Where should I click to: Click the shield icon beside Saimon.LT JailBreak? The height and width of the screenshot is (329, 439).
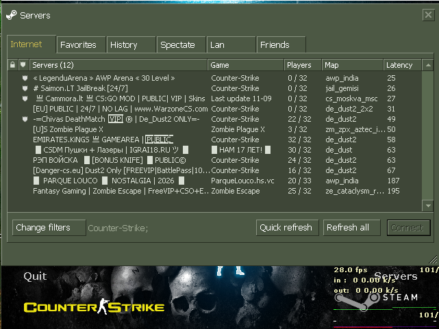tap(24, 88)
